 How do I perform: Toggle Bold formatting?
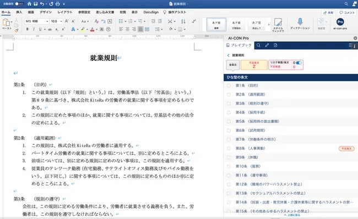click(x=28, y=29)
